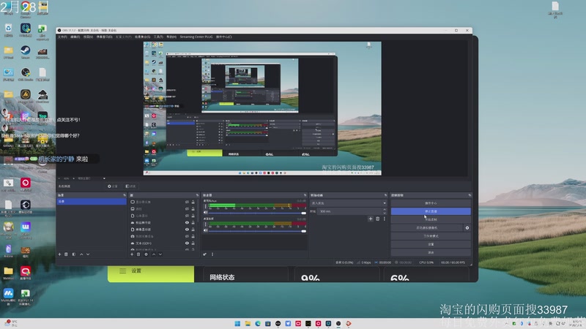Unlock the 显示器采集 source lock icon
Screen dimensions: 586x329
click(193, 203)
